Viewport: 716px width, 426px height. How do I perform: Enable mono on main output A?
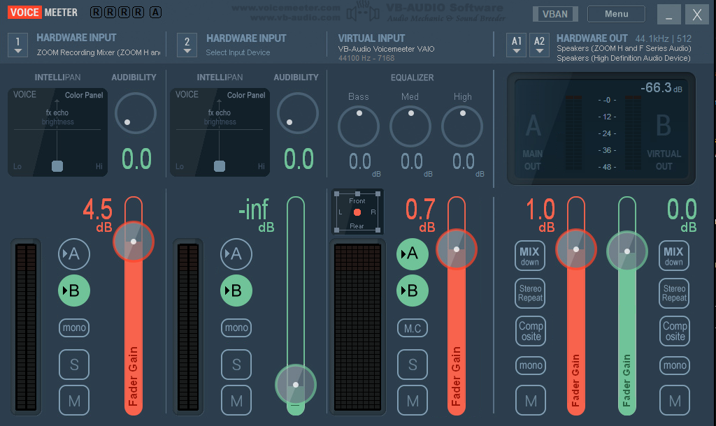531,365
